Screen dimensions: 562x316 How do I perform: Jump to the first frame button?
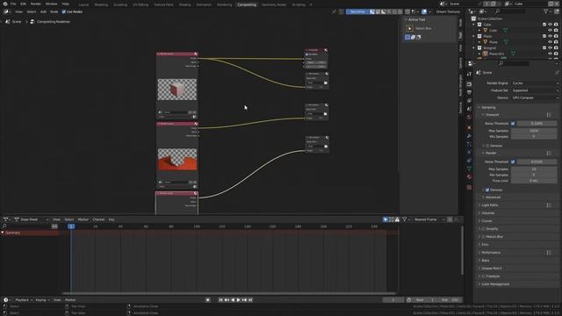point(220,300)
